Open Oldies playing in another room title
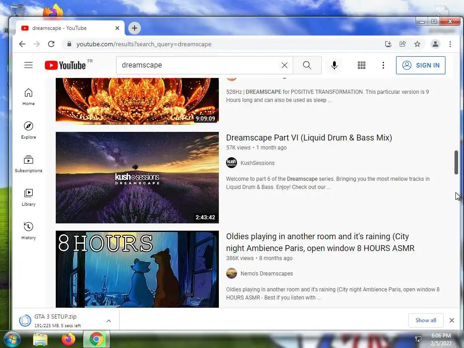Screen dimensions: 464x348 tap(320, 242)
